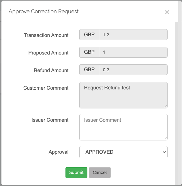The image size is (182, 186).
Task: Close the dialog using the X icon
Action: coord(167,12)
